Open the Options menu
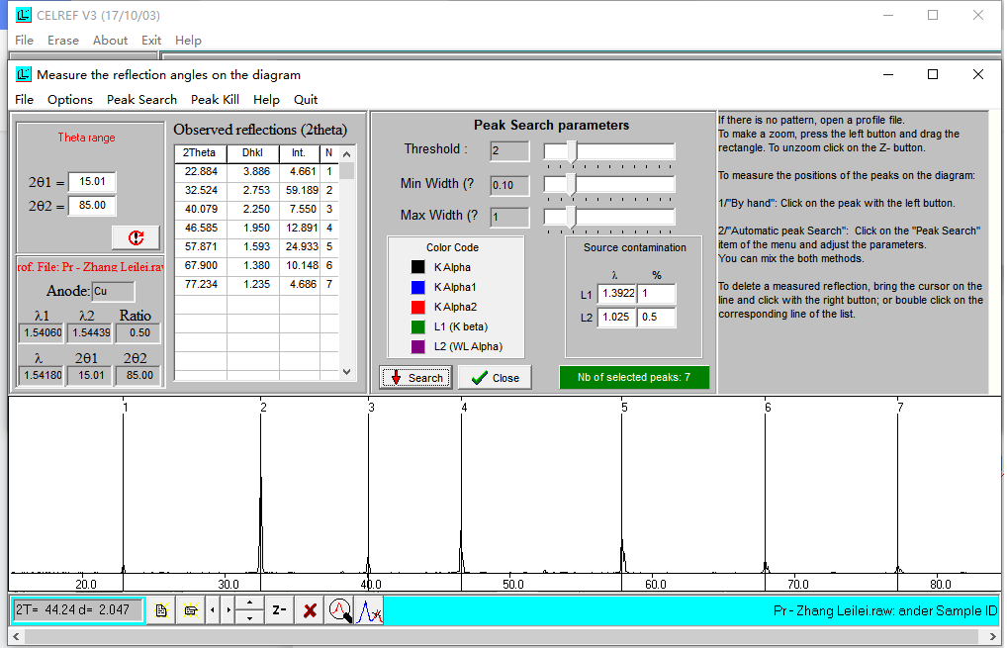 point(70,99)
